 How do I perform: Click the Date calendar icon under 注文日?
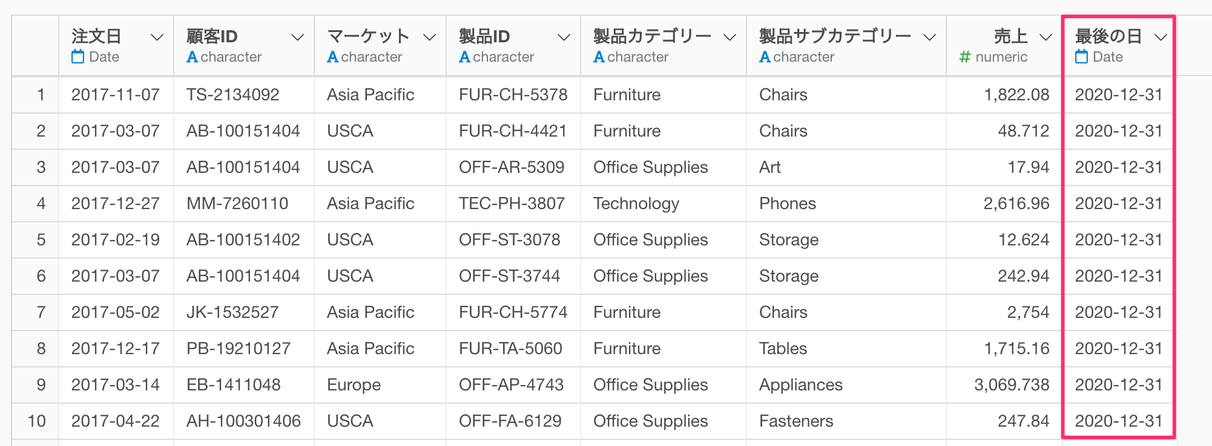pyautogui.click(x=77, y=57)
